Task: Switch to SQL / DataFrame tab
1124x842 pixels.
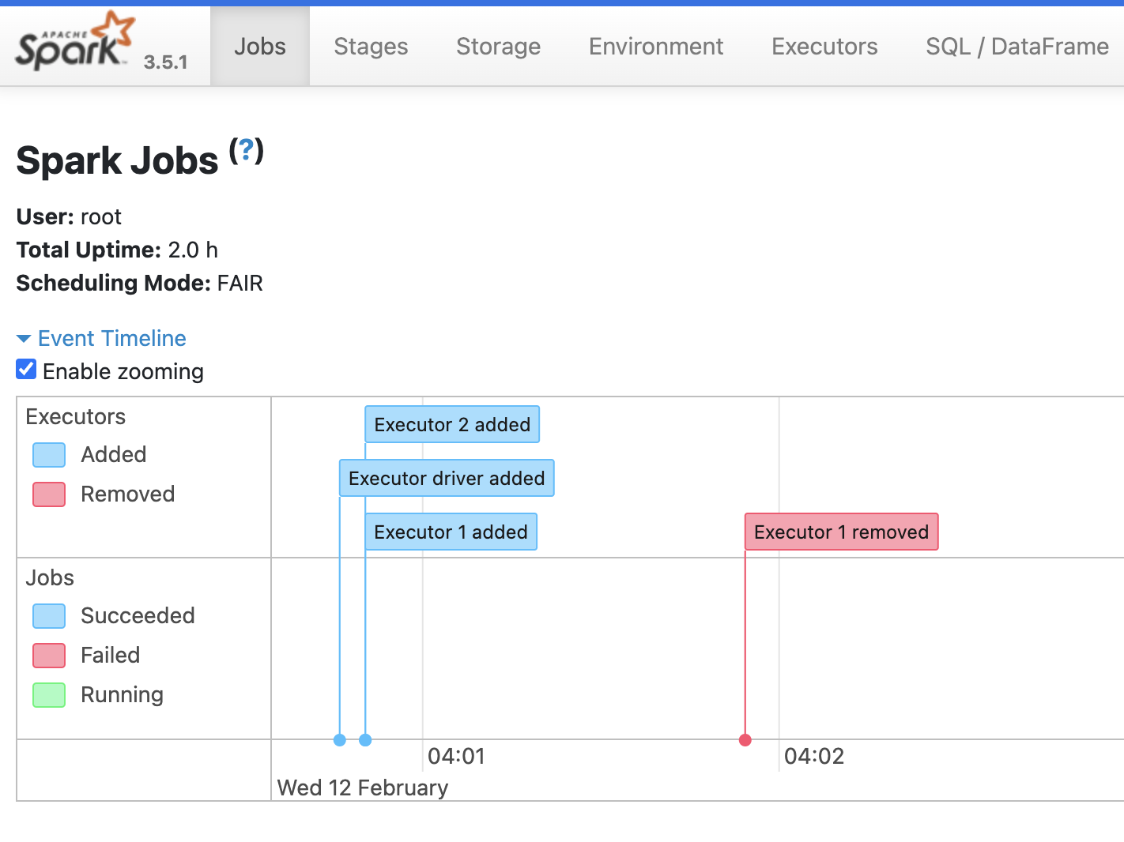Action: 1017,47
